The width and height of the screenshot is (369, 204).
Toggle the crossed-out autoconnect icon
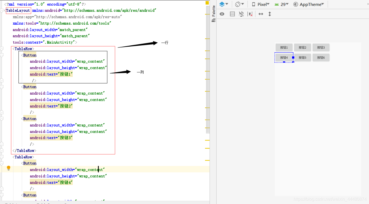(241, 14)
